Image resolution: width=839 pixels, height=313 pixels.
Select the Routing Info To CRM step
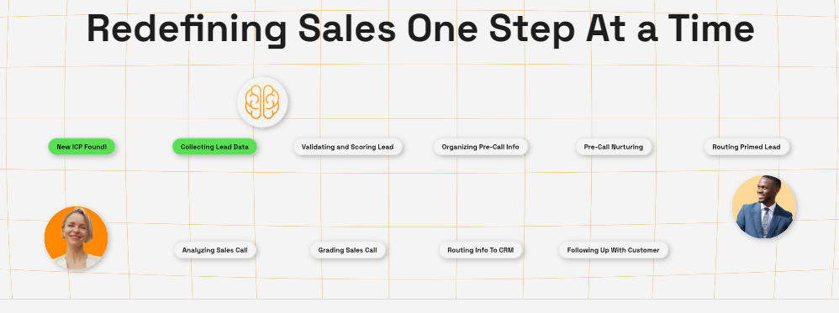[x=481, y=250]
